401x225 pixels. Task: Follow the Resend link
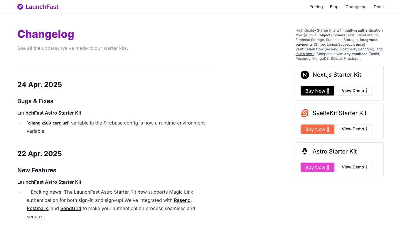182,200
